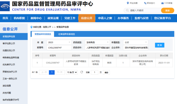Click the 药品名称 column header
Viewport: 177px width, 104px height.
(76, 56)
